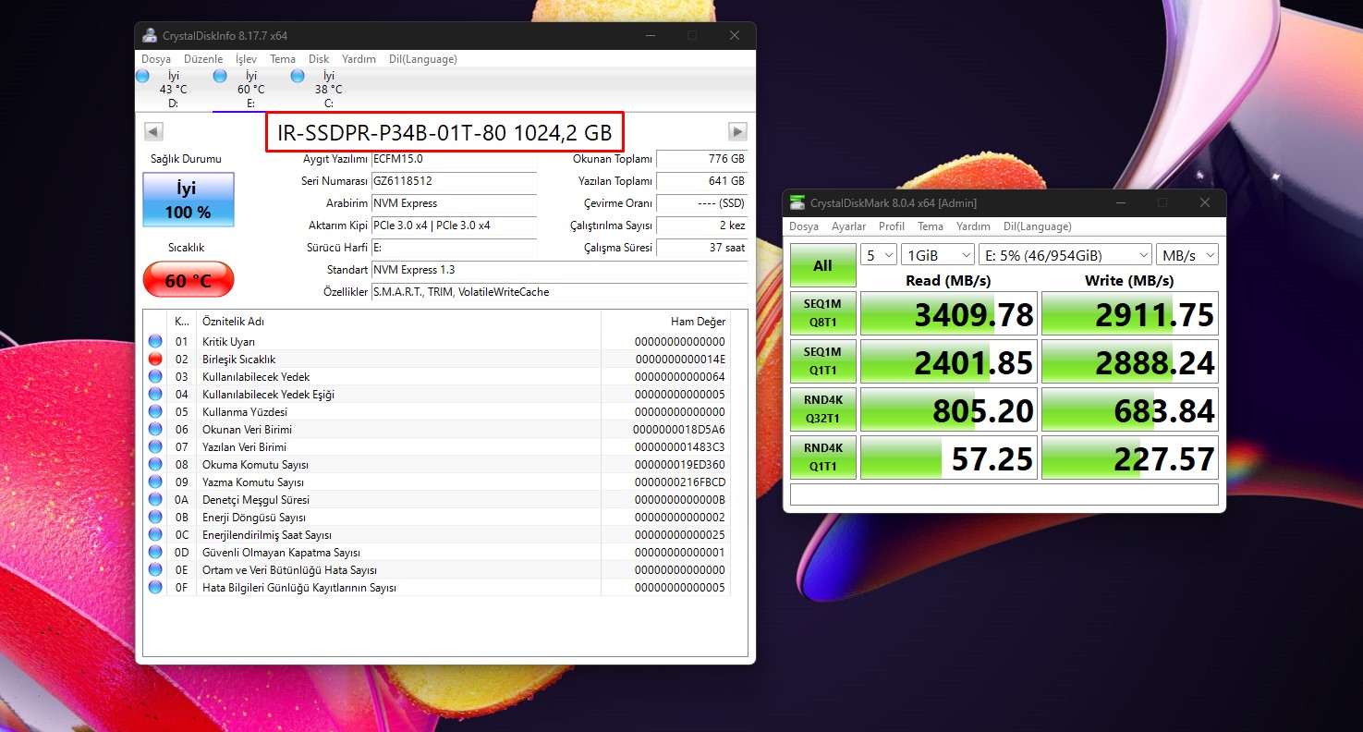Image resolution: width=1363 pixels, height=732 pixels.
Task: Click the CrystalDiskMark title bar app icon
Action: (797, 202)
